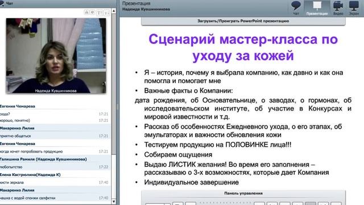Increase chat font size with T-up icon
Image resolution: width=364 pixels, height=205 pixels.
tap(100, 13)
